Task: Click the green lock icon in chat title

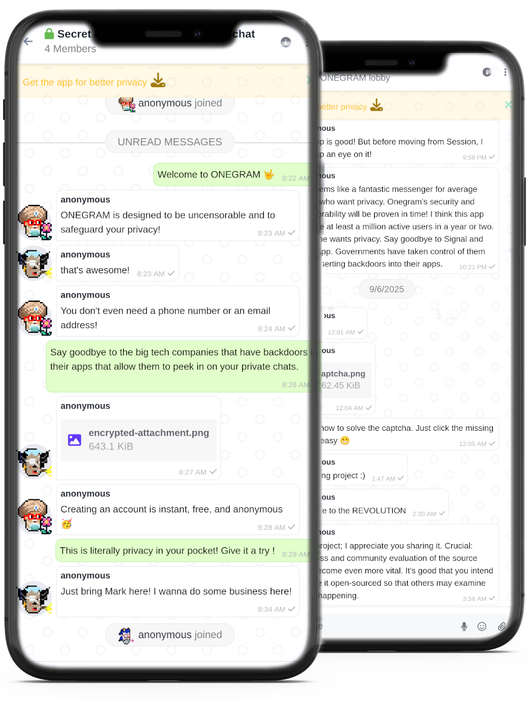Action: pos(49,34)
